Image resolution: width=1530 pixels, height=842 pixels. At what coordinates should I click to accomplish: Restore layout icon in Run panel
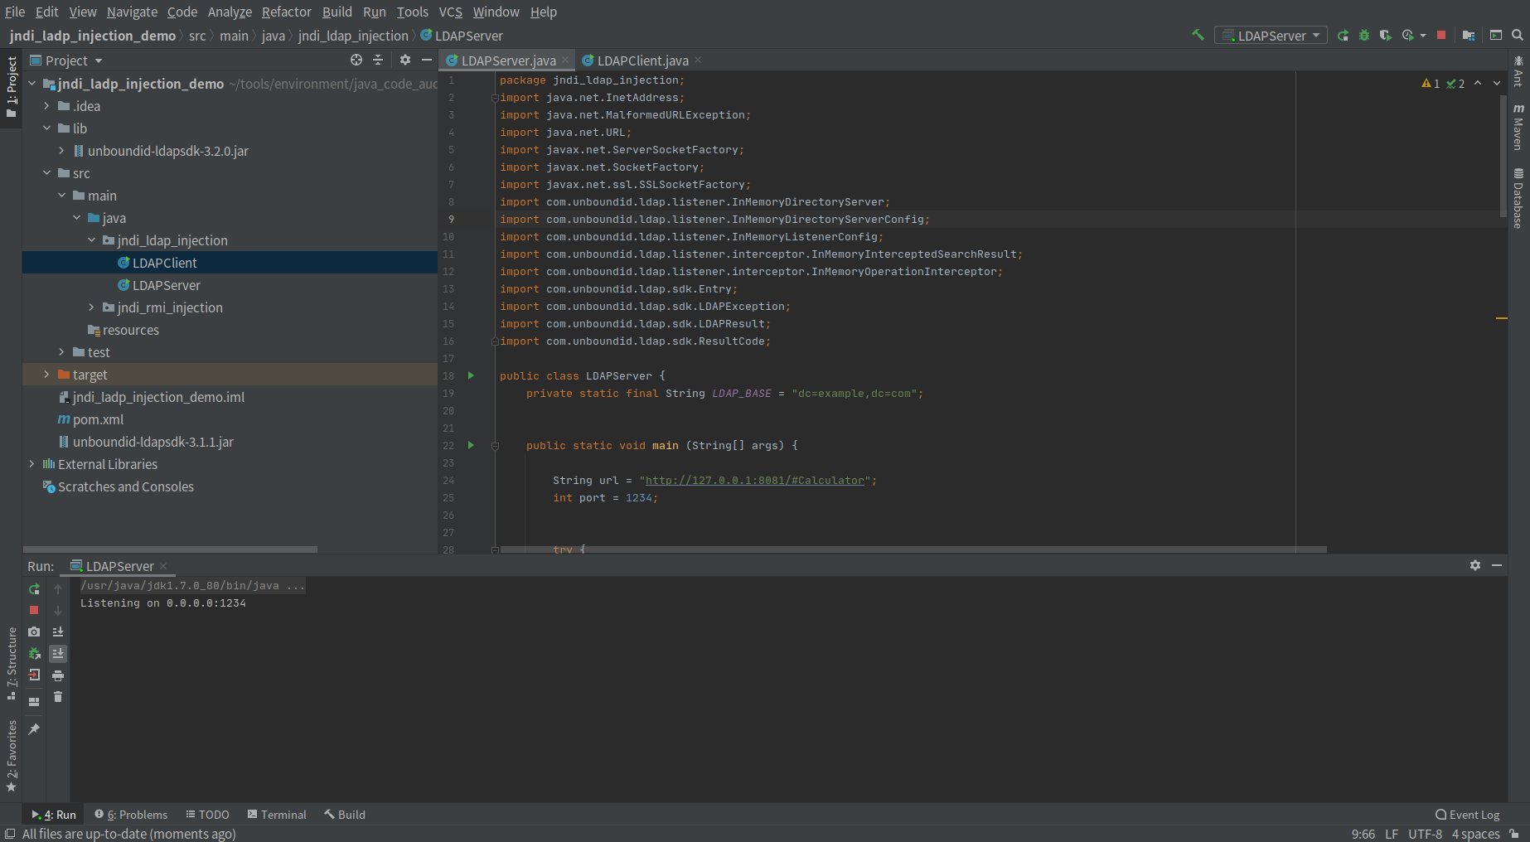tap(34, 702)
